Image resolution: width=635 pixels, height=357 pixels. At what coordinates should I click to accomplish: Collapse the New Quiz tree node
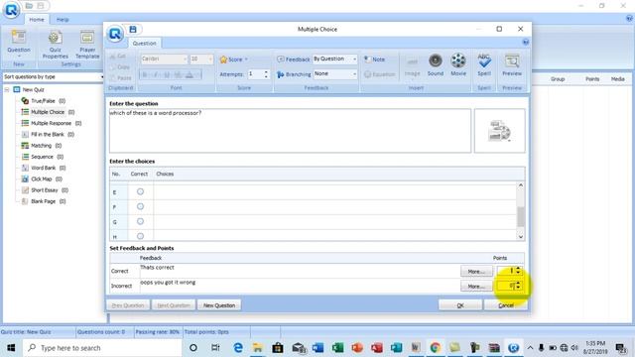tap(7, 89)
